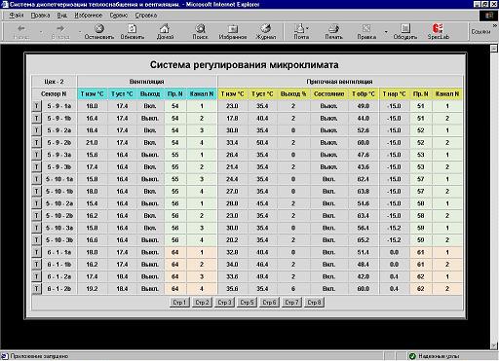This screenshot has width=499, height=361.
Task: Stop page loading with Остановить icon
Action: pos(99,29)
